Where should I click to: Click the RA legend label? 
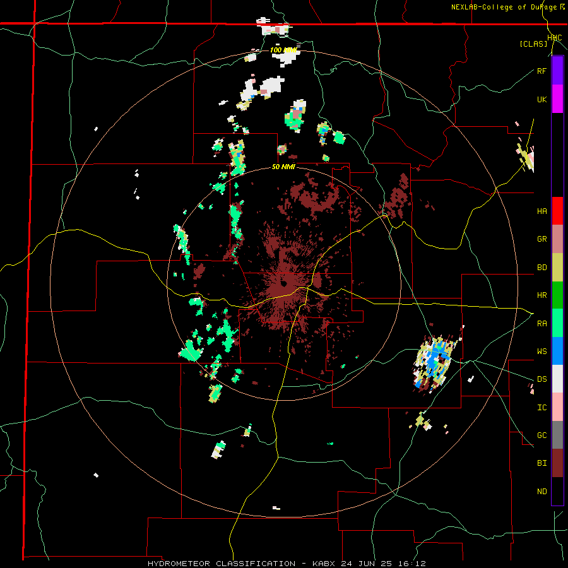541,324
